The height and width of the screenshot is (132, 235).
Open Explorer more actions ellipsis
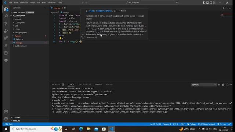[46, 8]
